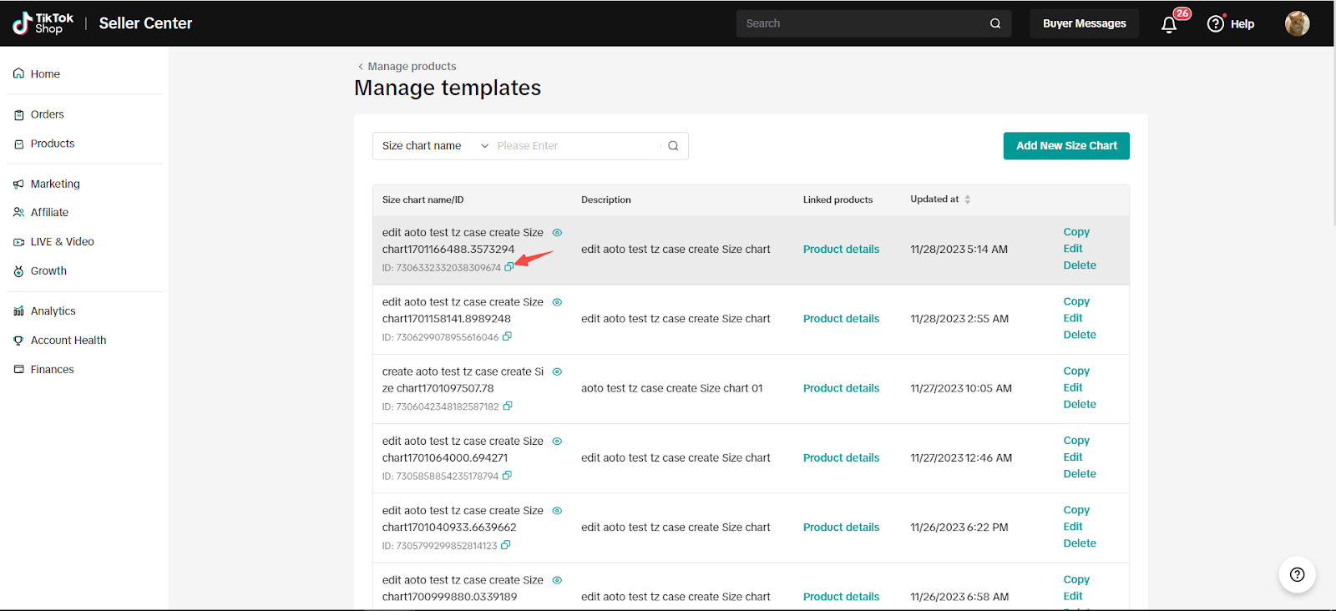Open Account Health in the sidebar
Viewport: 1336px width, 611px height.
click(68, 341)
